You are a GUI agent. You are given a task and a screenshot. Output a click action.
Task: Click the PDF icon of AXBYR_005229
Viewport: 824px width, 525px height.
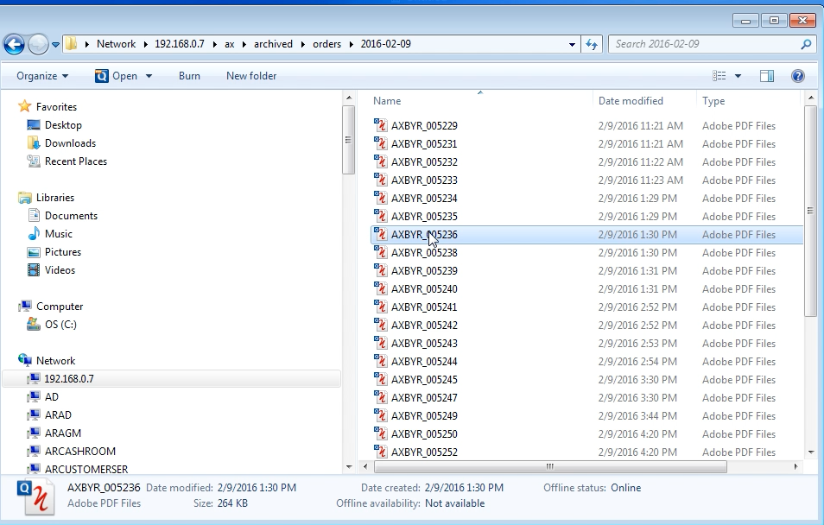pyautogui.click(x=381, y=126)
